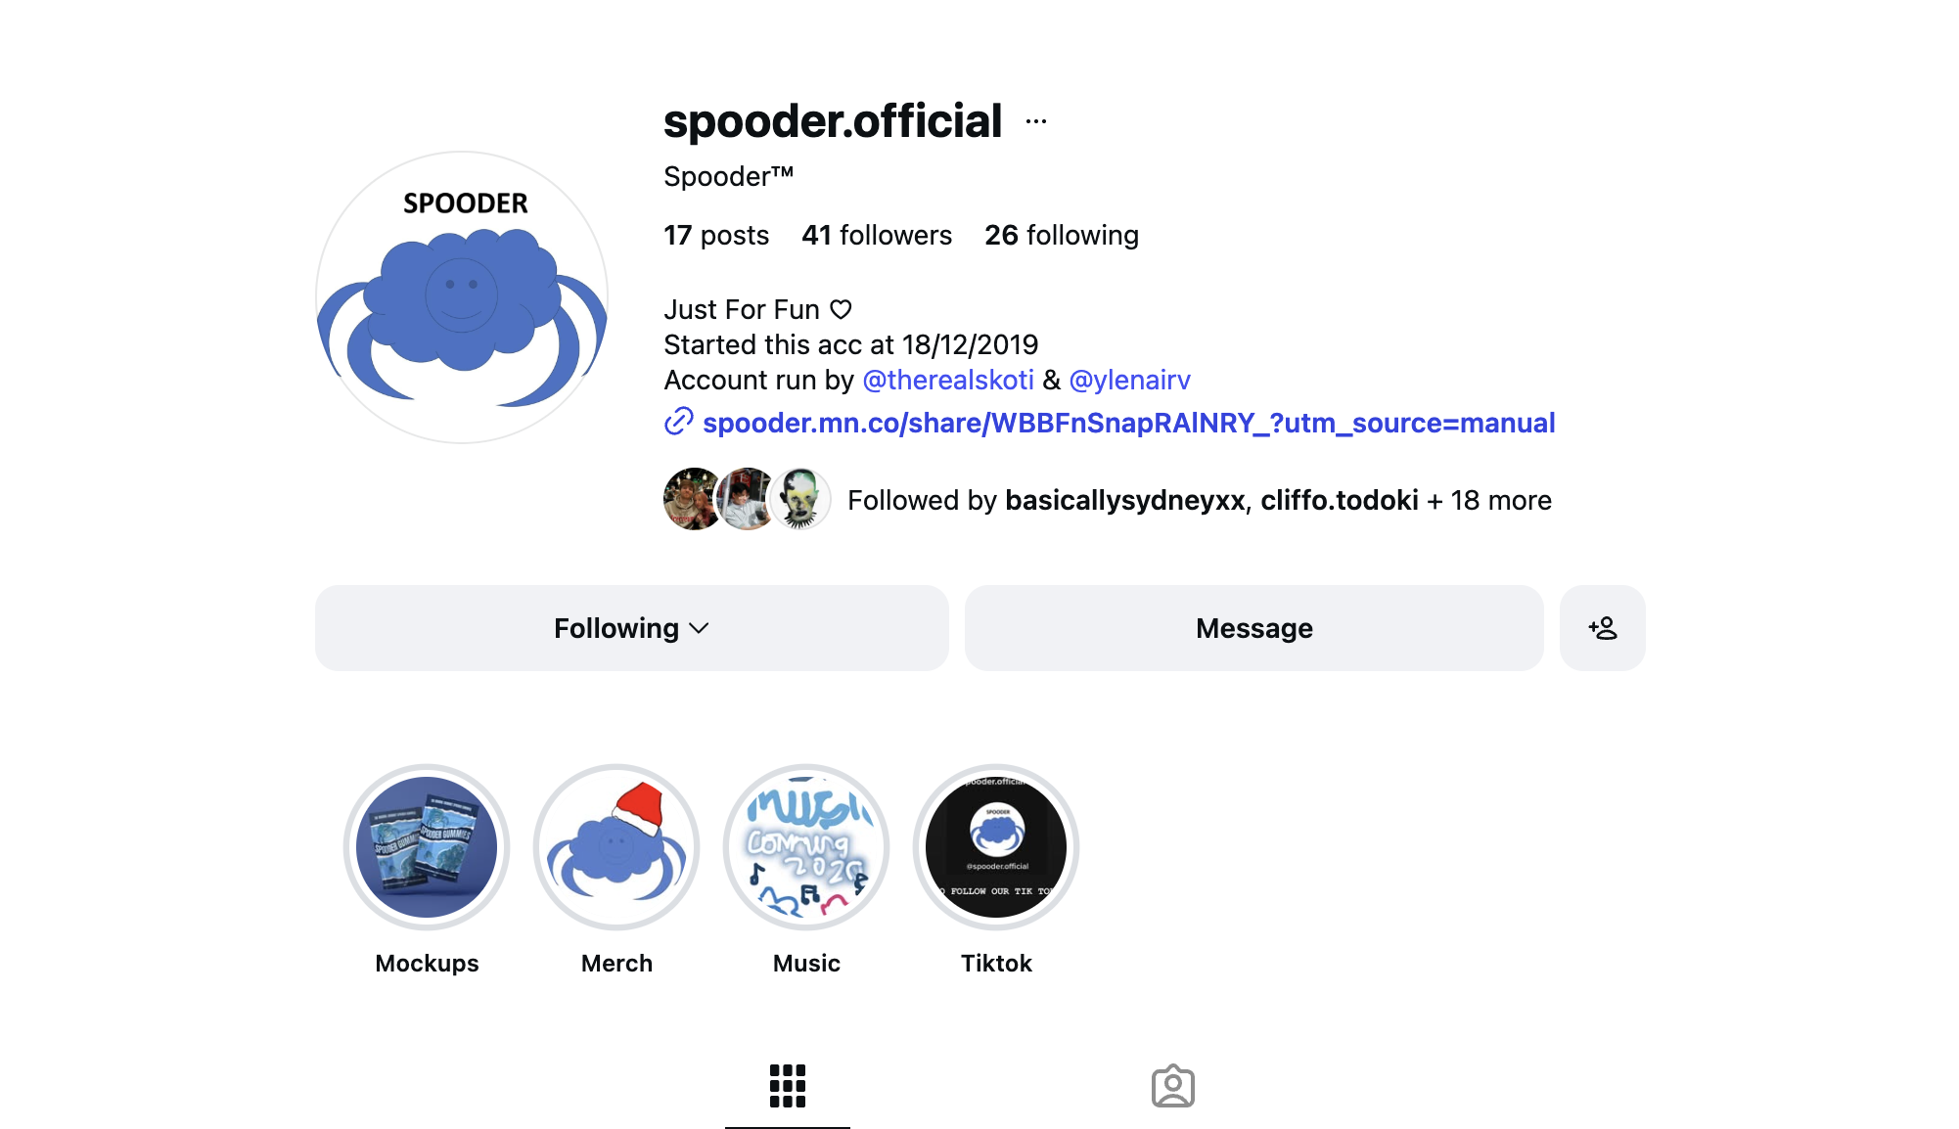The height and width of the screenshot is (1129, 1959).
Task: Open the basicallysydneyxx follower profile
Action: point(1125,500)
